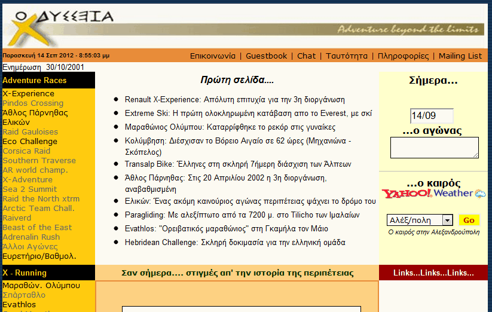Open the Ελικών sidebar link
This screenshot has width=492, height=312.
pos(16,122)
